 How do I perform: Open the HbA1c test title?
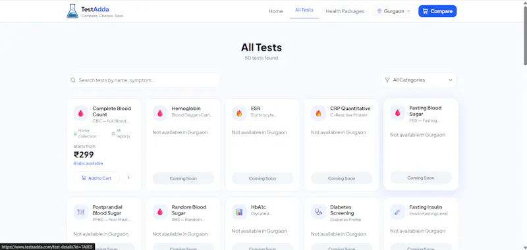coord(258,207)
